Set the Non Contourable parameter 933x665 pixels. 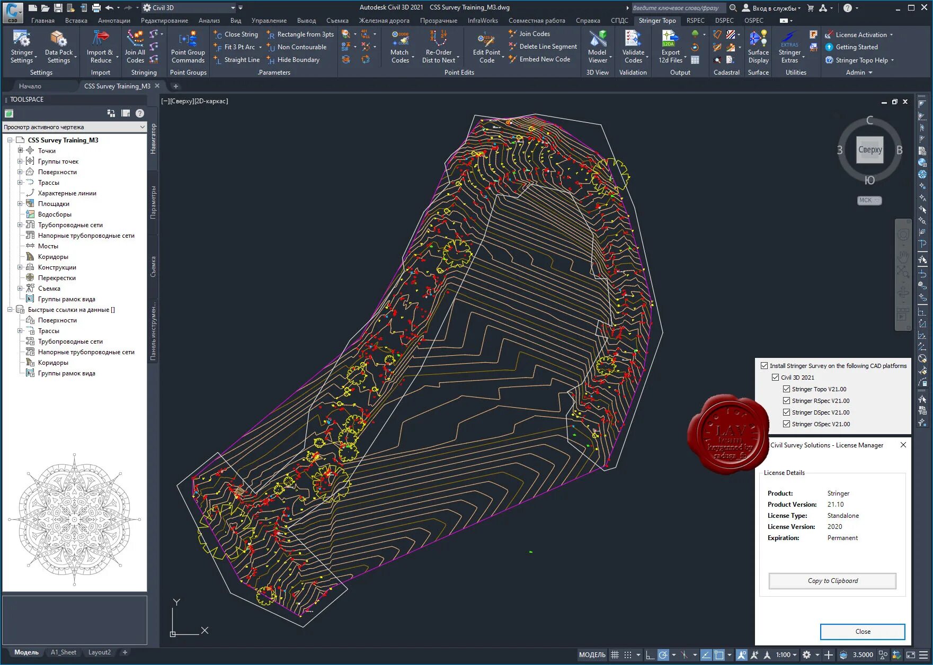coord(297,47)
